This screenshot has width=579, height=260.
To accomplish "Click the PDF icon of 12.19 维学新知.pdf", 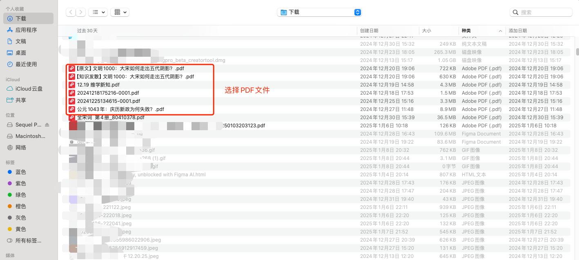I will pos(72,85).
